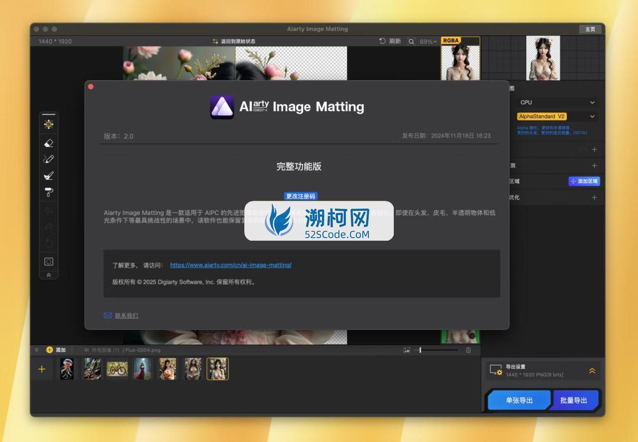Click the Aiarty logo icon in dialog

222,107
